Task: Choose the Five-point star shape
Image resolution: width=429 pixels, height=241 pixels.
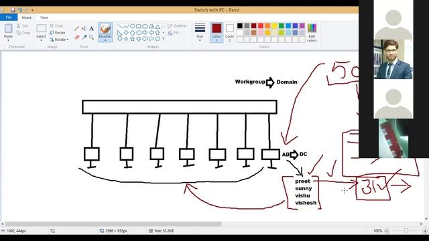Action: point(133,39)
